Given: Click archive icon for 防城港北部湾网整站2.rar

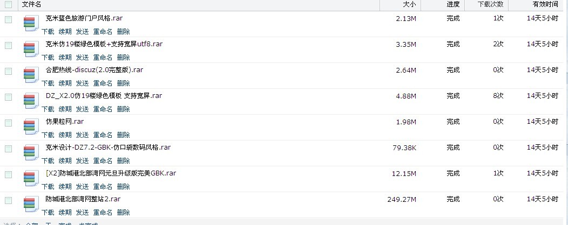Looking at the screenshot, I should (30, 205).
